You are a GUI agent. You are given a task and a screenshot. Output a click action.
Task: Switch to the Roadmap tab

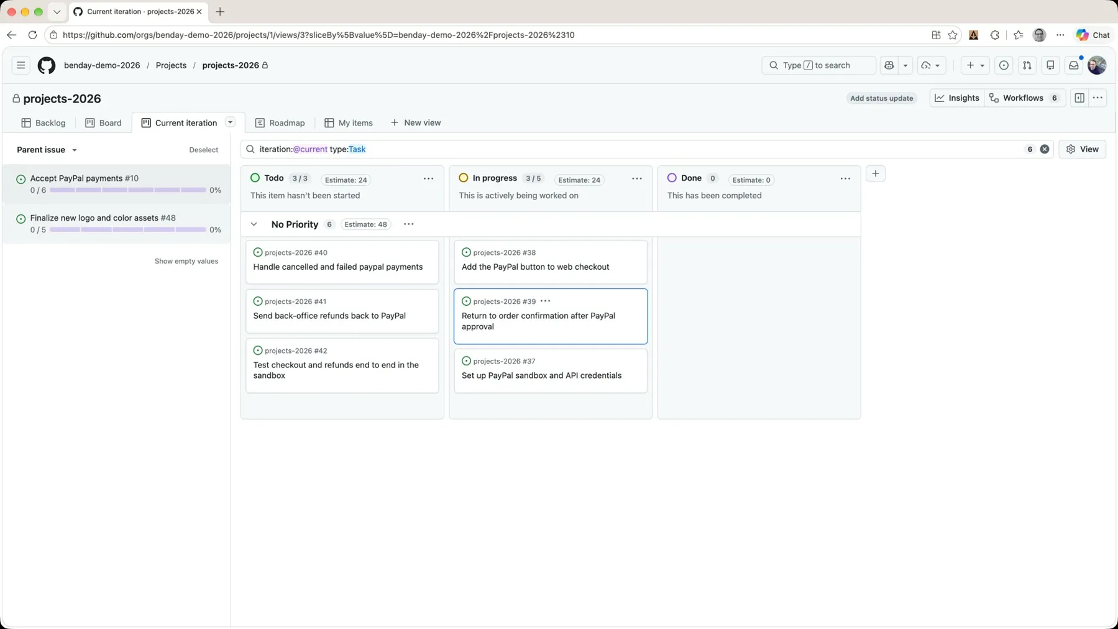pyautogui.click(x=280, y=123)
